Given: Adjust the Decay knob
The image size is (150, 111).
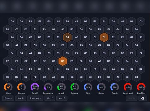Looking at the screenshot, I should pyautogui.click(x=101, y=87).
